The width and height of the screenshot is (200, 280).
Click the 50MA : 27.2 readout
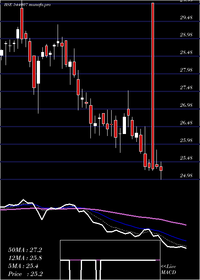(x=25, y=250)
